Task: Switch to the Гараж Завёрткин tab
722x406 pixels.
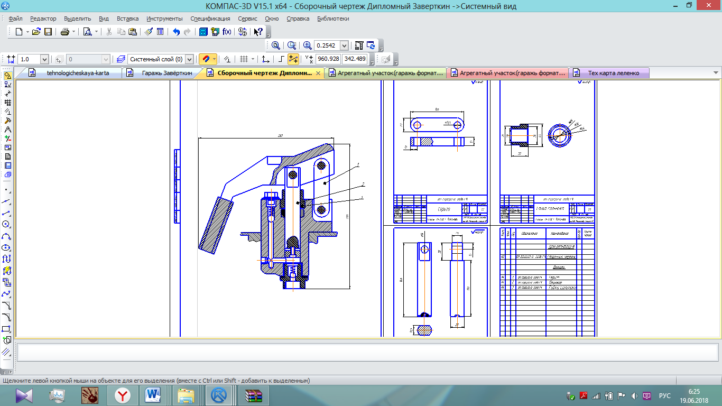Action: [166, 73]
